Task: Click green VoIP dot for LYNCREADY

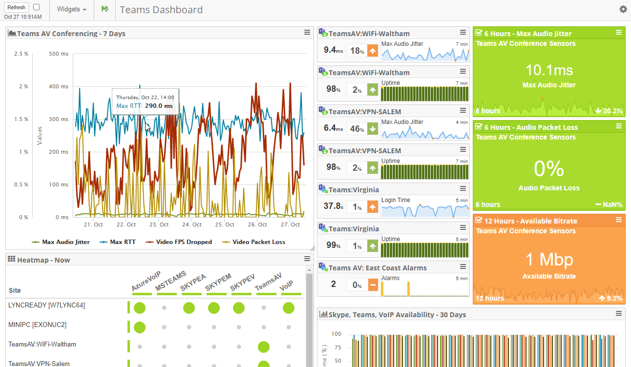Action: (288, 308)
